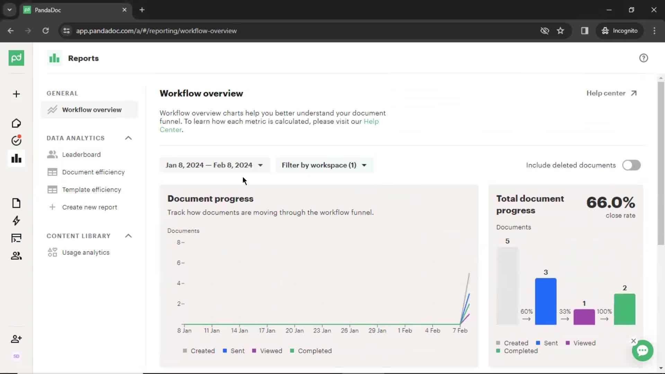Select Leaderboard under Data Analytics
Viewport: 665px width, 374px height.
point(81,154)
